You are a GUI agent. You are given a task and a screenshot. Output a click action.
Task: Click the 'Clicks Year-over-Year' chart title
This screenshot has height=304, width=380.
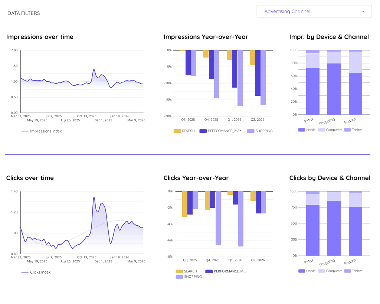196,178
